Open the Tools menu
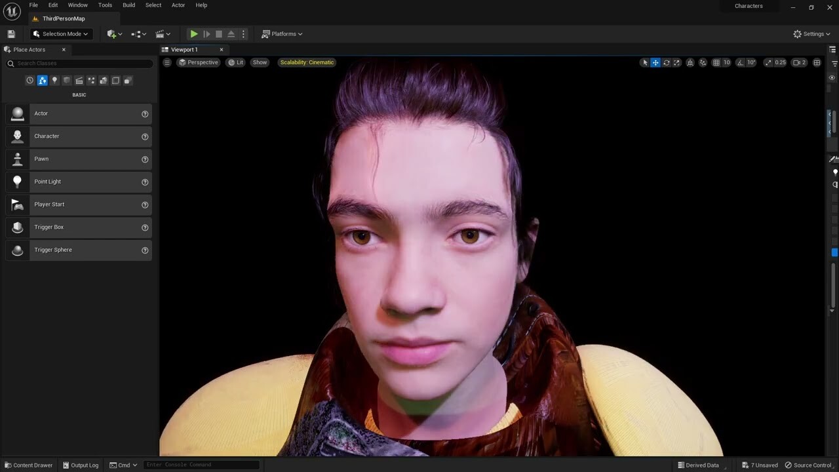The width and height of the screenshot is (839, 472). point(106,5)
